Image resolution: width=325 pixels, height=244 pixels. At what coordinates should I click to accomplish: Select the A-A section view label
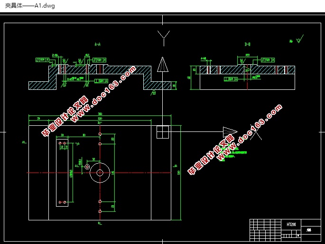(x=97, y=44)
